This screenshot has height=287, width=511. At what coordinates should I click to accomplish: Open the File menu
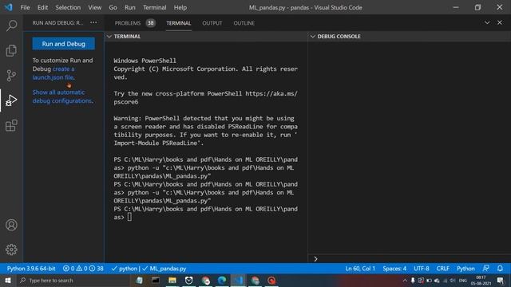click(25, 7)
